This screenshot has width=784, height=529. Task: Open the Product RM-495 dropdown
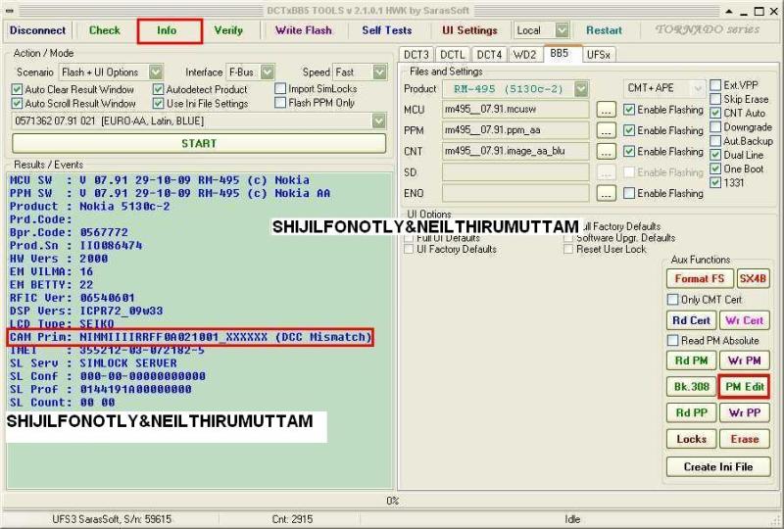pyautogui.click(x=580, y=89)
